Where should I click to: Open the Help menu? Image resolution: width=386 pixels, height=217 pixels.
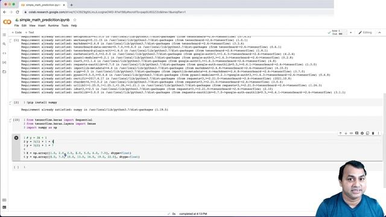click(74, 25)
